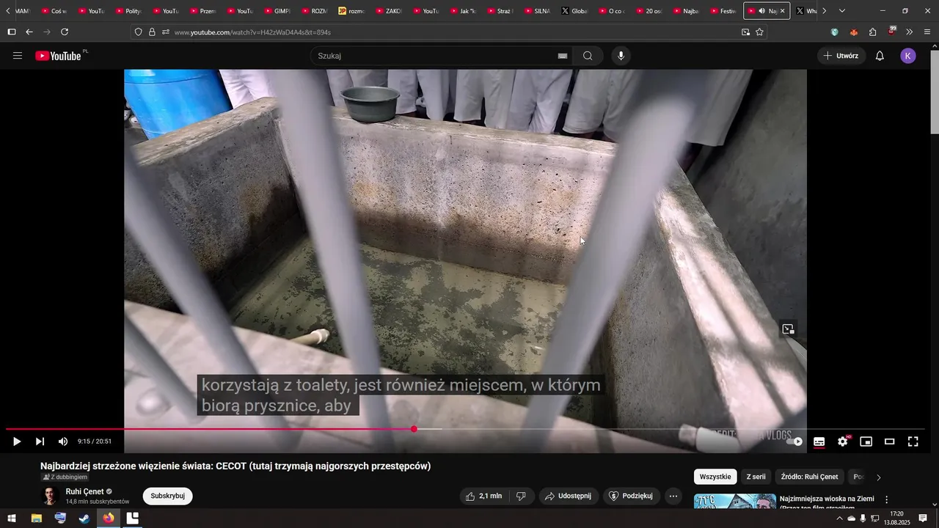
Task: Switch to the SILNA tab
Action: pos(538,11)
